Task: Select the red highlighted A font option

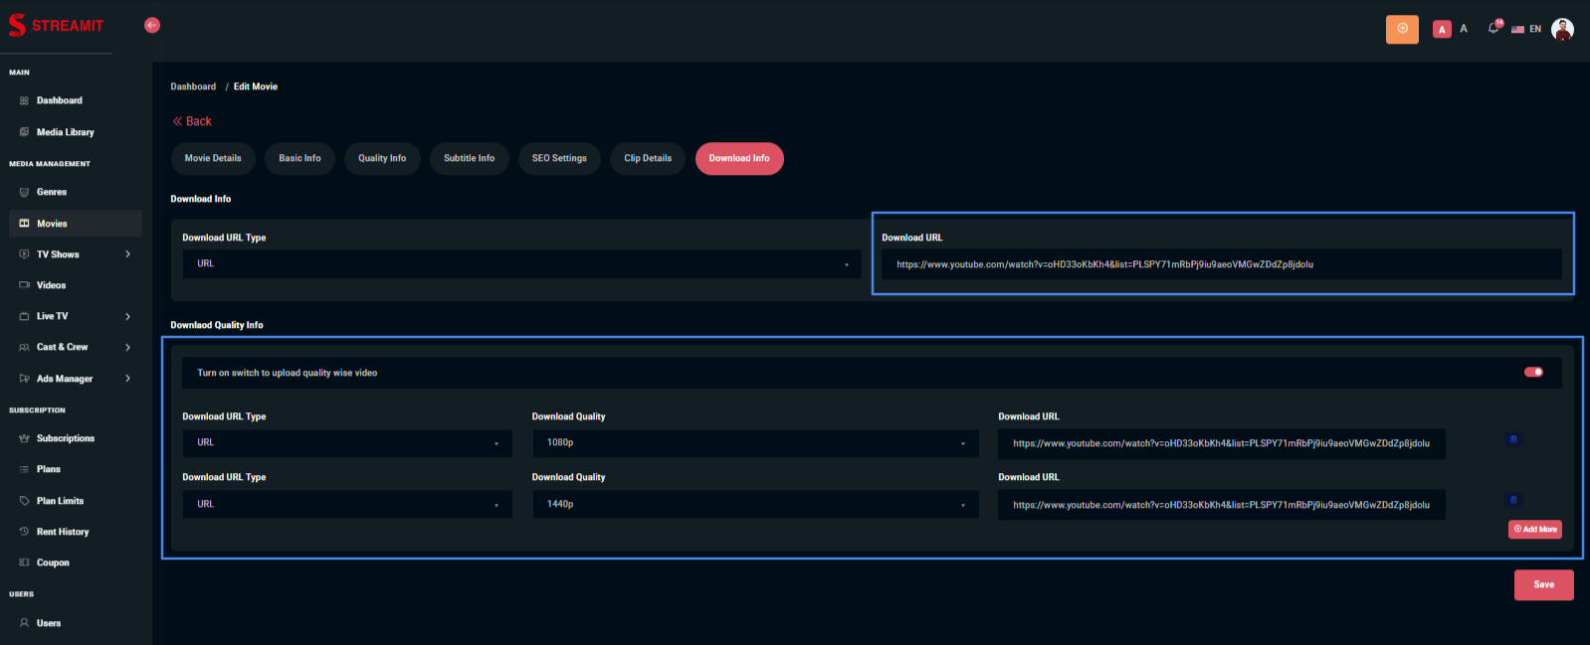Action: coord(1442,30)
